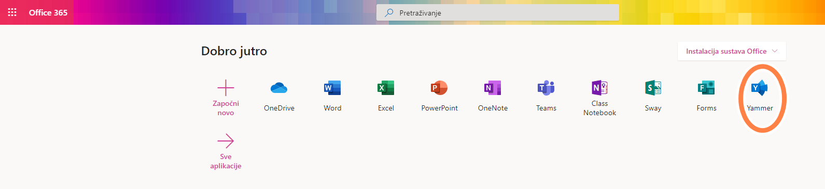Open the Instalacija sustava Office dropdown
The image size is (825, 189).
tap(732, 51)
